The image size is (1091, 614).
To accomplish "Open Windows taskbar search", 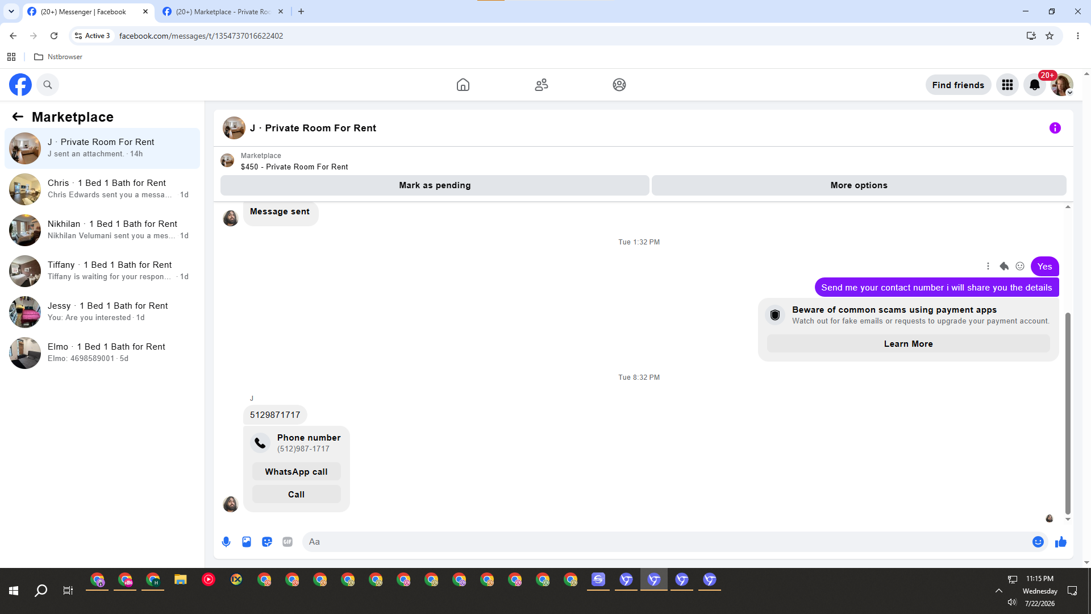I will tap(41, 591).
